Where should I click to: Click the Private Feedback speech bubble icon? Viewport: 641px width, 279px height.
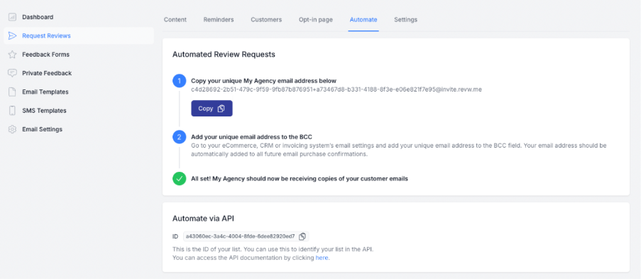(12, 73)
